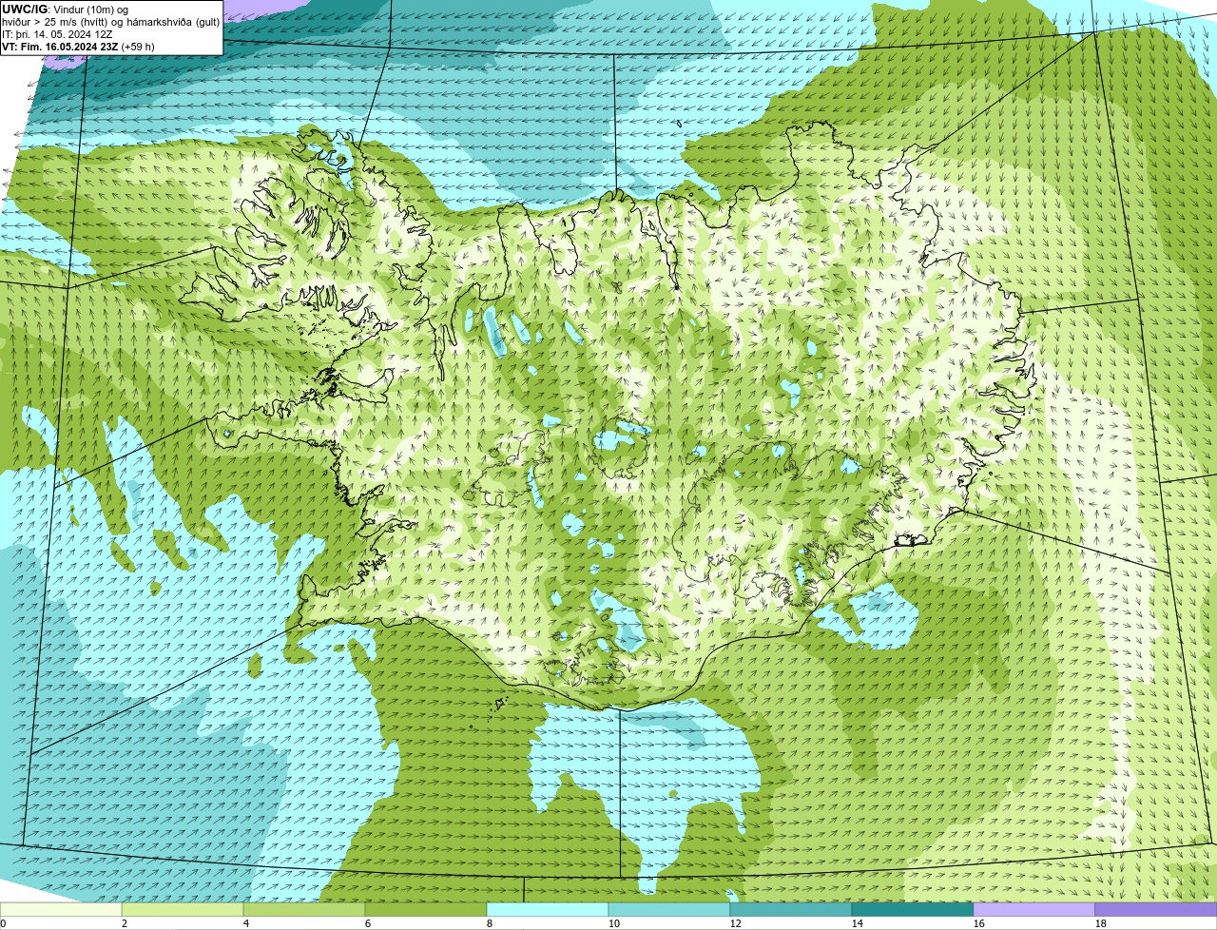The image size is (1217, 930).
Task: Click the legend scale label "0"
Action: point(3,923)
